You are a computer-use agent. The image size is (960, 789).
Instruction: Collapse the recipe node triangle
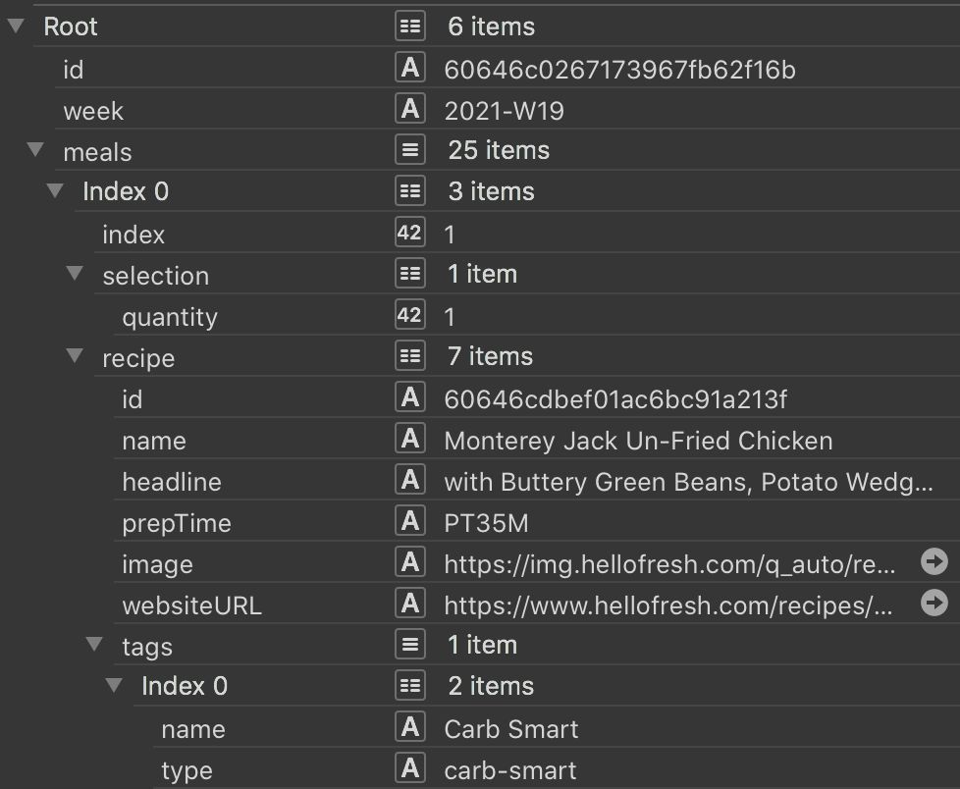[x=75, y=355]
